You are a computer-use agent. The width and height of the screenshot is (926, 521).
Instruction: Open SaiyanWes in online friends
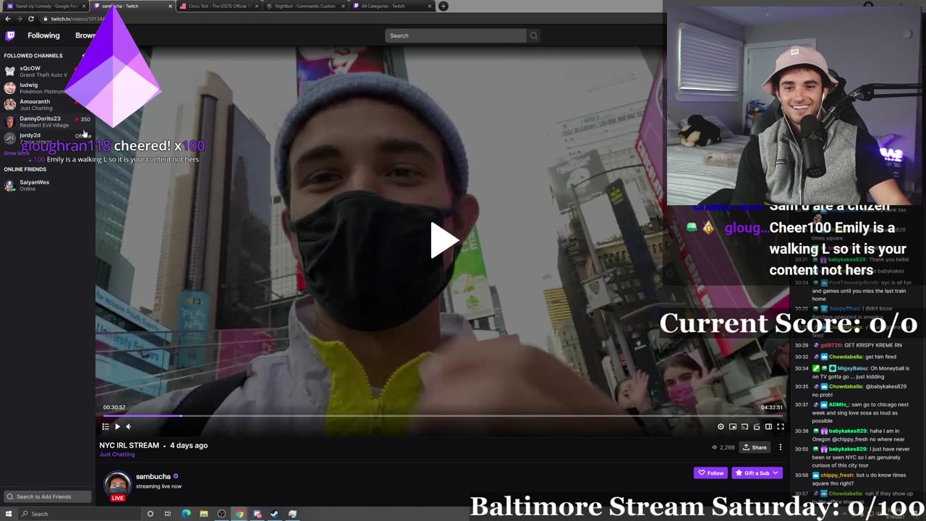pos(46,185)
